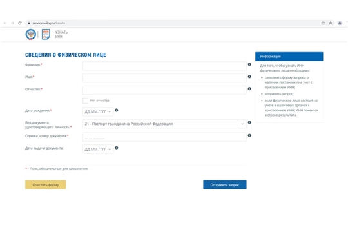Show info hint for document type field

point(249,122)
